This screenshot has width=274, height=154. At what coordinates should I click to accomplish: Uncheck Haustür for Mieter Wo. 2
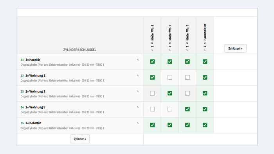click(x=170, y=62)
